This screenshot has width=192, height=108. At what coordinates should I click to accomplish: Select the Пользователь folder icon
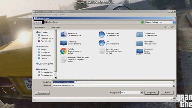pos(139,34)
